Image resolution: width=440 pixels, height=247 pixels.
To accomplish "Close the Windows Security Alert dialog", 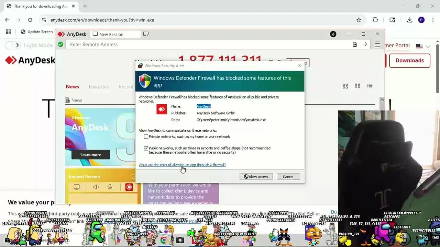I will 299,66.
